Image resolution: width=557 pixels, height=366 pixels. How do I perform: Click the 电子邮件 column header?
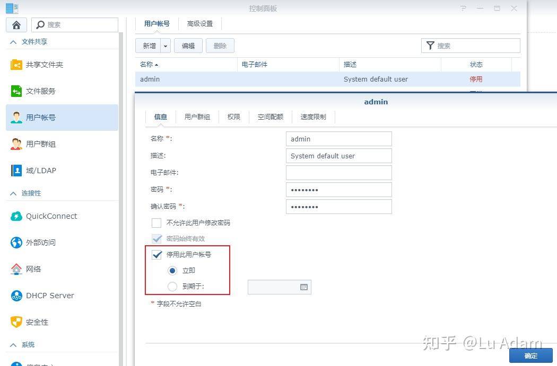tap(288, 65)
